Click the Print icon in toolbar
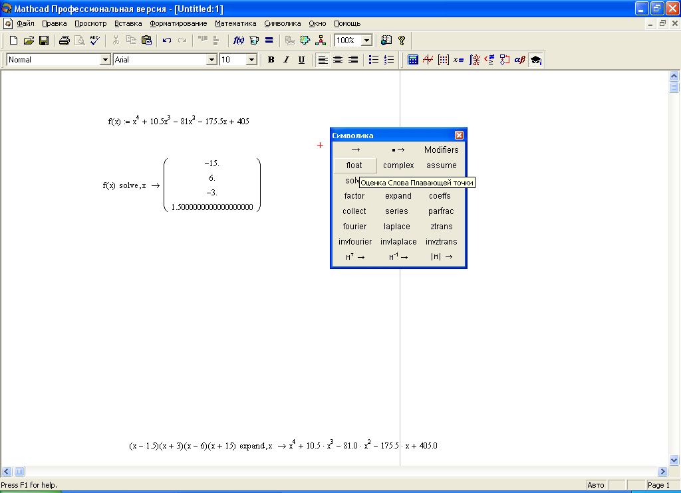The height and width of the screenshot is (493, 681). coord(65,41)
